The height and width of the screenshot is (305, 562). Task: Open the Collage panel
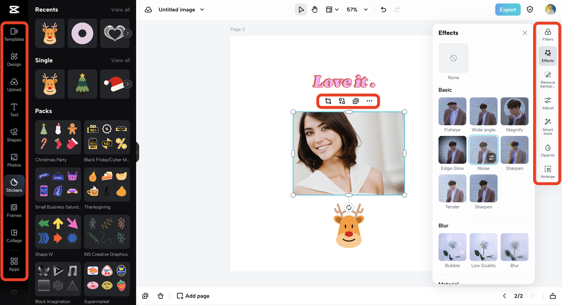click(14, 236)
